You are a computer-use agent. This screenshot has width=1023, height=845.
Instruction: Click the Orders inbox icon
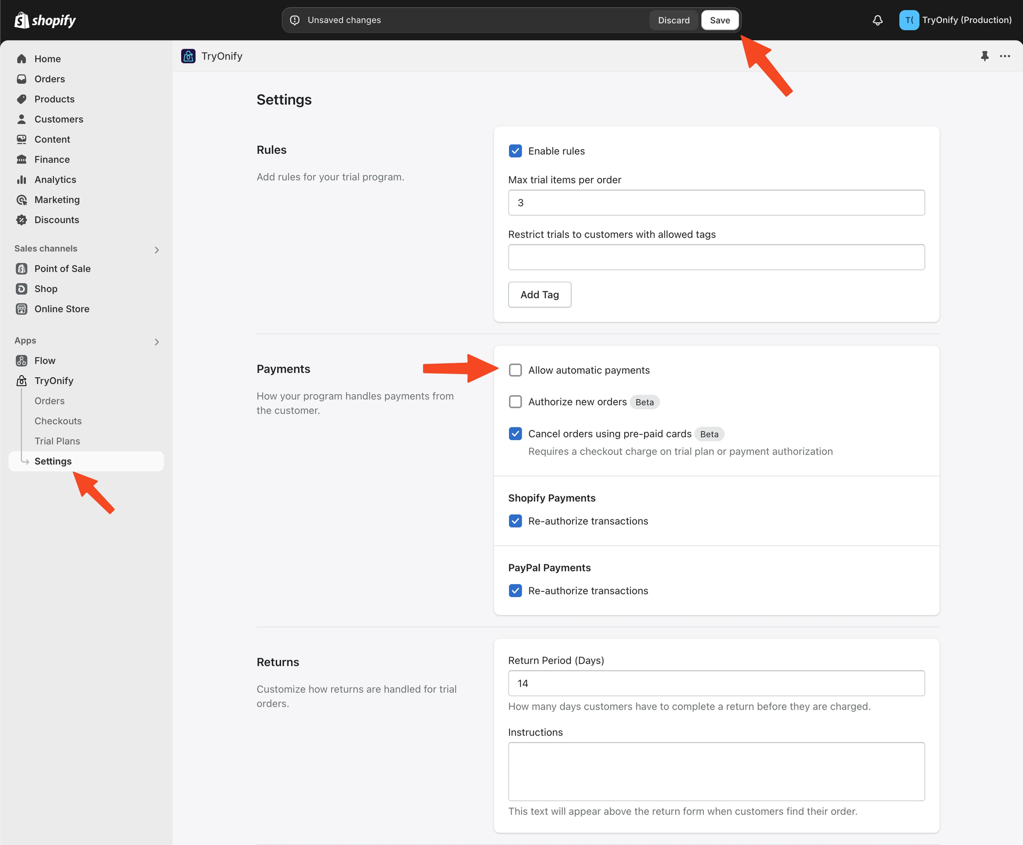[21, 79]
